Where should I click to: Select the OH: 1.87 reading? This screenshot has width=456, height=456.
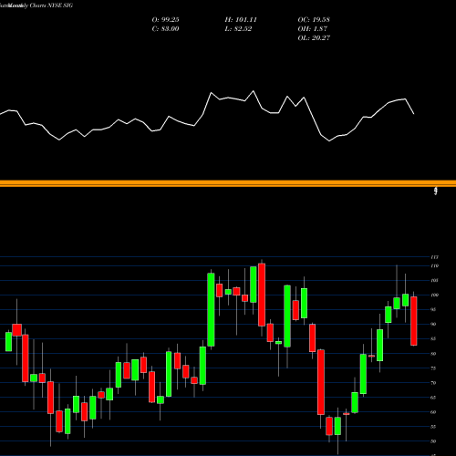point(313,29)
